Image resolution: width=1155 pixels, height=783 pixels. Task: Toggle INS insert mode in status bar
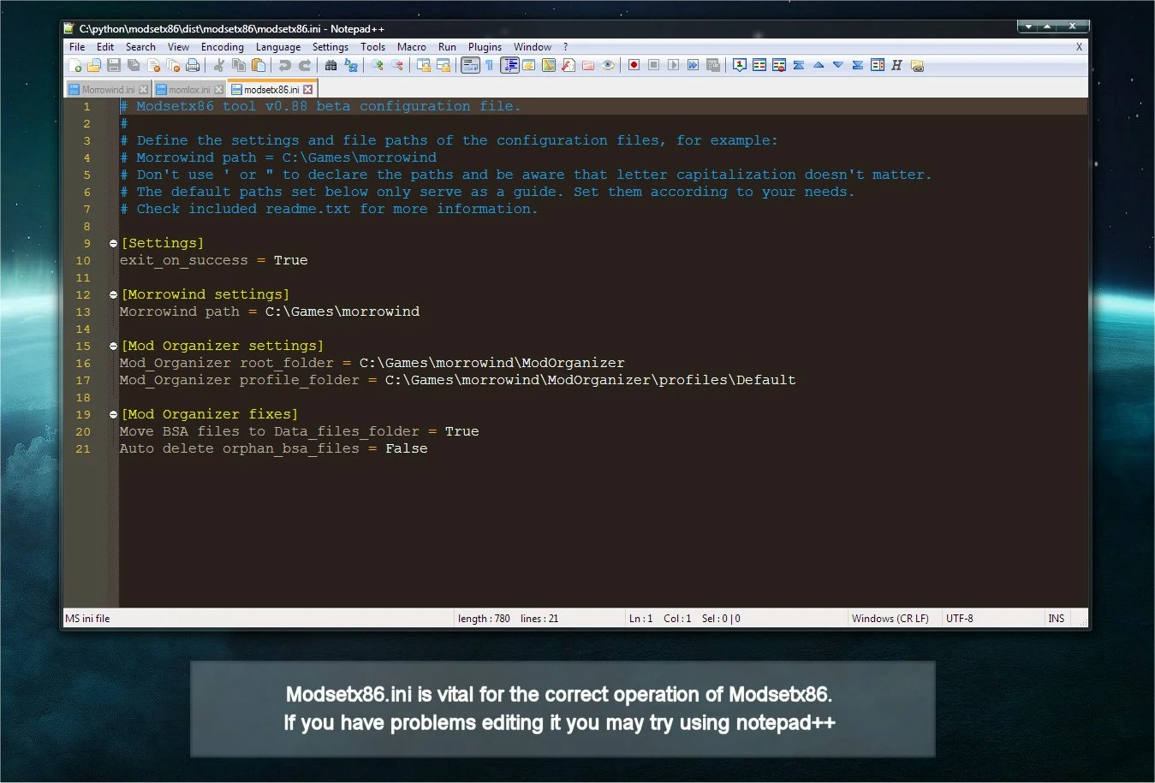click(x=1057, y=619)
